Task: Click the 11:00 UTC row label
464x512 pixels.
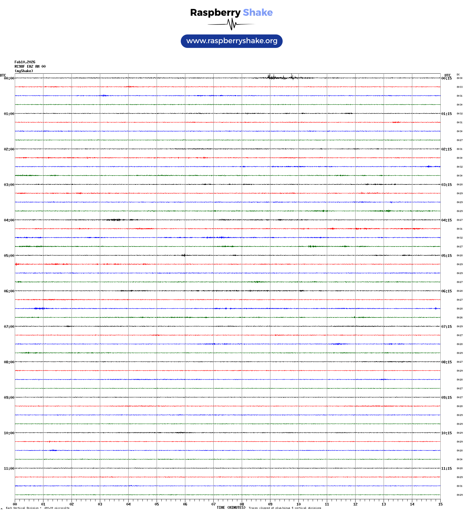Action: click(x=9, y=469)
